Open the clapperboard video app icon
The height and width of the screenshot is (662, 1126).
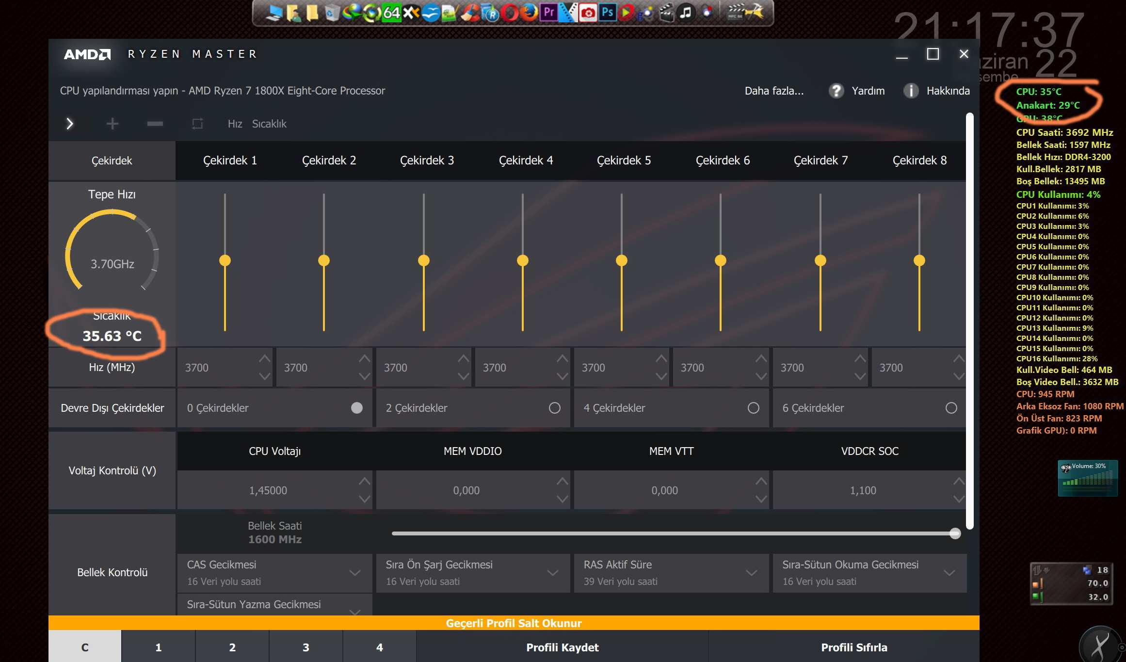click(x=666, y=13)
